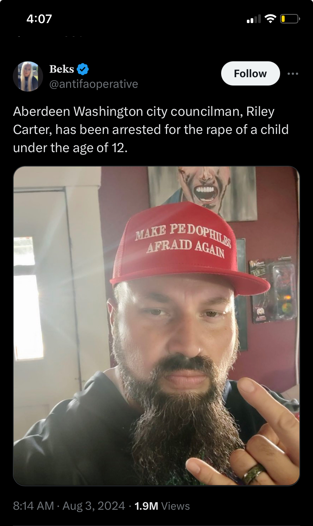The image size is (313, 526).
Task: Tap the bright window in the photo
Action: coord(28,298)
